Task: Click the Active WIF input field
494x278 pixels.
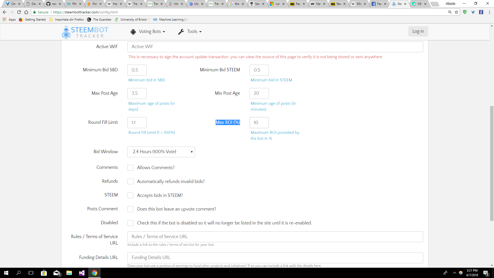Action: (275, 47)
